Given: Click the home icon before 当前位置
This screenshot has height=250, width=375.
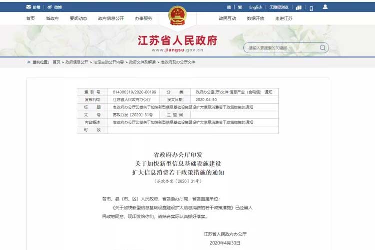Looking at the screenshot, I should click(28, 62).
